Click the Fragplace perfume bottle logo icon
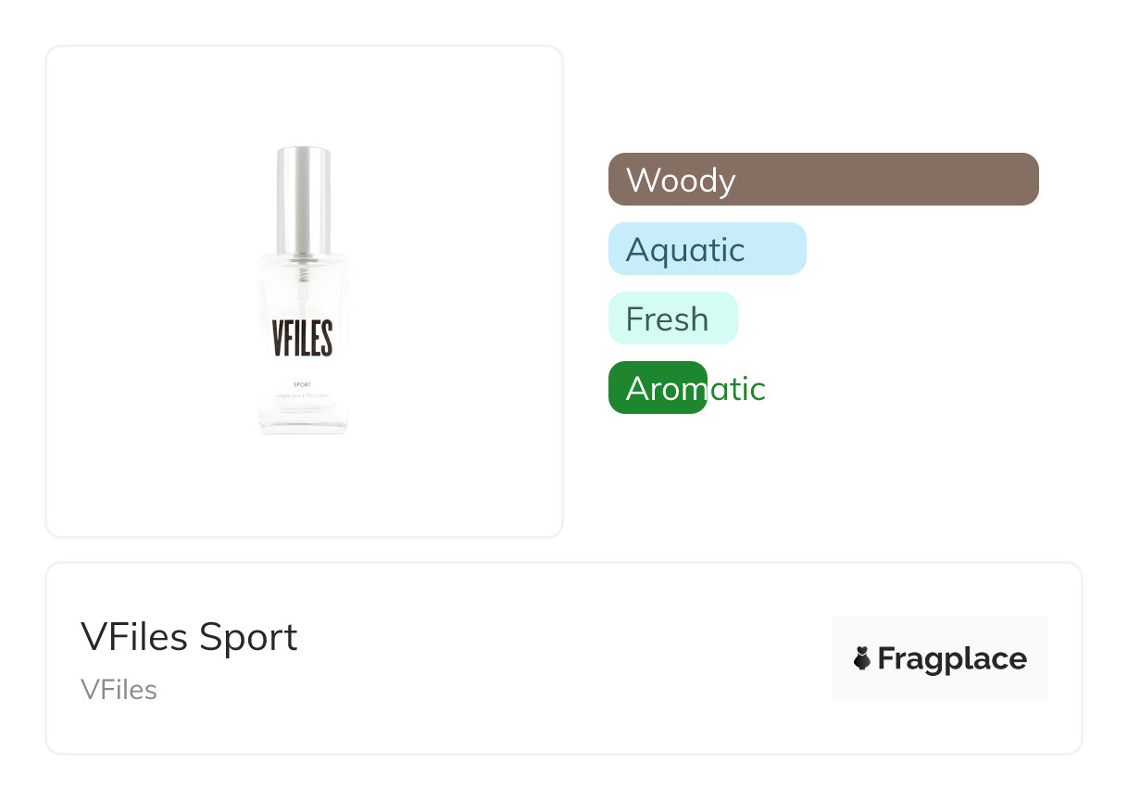 pos(862,658)
